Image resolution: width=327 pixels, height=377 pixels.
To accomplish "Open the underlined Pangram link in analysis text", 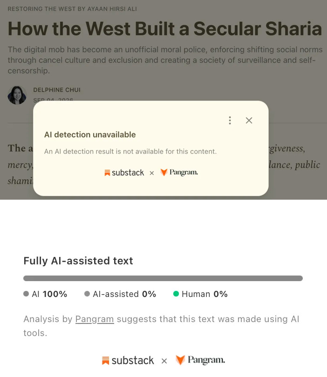I will pyautogui.click(x=95, y=319).
